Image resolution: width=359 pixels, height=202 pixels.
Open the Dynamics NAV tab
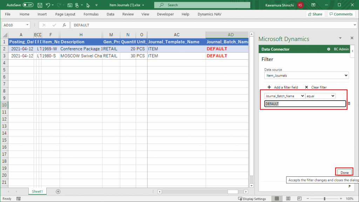pos(210,14)
